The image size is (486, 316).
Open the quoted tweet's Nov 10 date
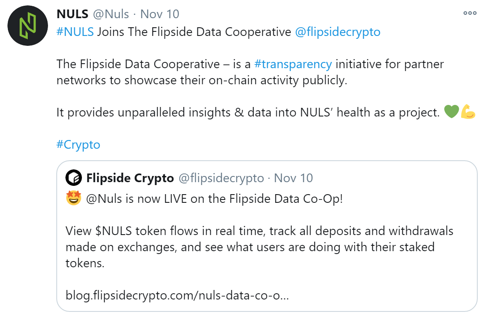click(x=293, y=178)
